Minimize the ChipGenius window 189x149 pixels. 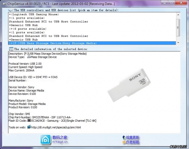pyautogui.click(x=165, y=3)
